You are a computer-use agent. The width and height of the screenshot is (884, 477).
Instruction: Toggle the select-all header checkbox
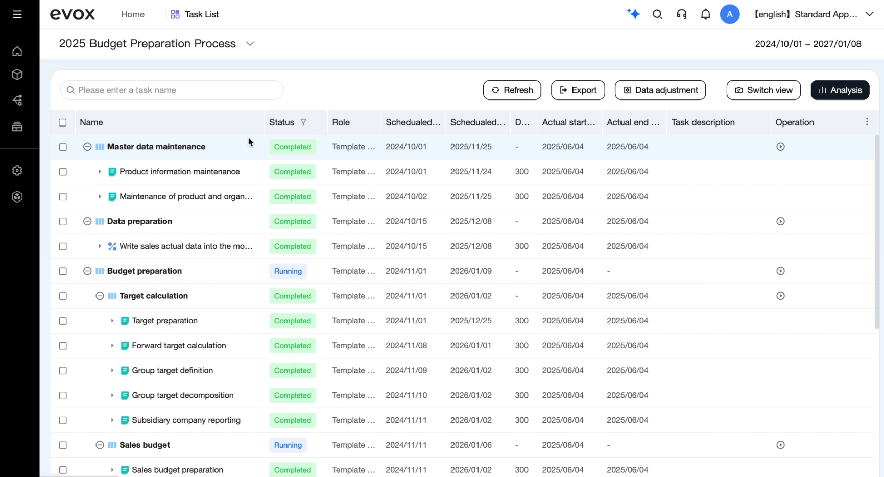coord(63,122)
